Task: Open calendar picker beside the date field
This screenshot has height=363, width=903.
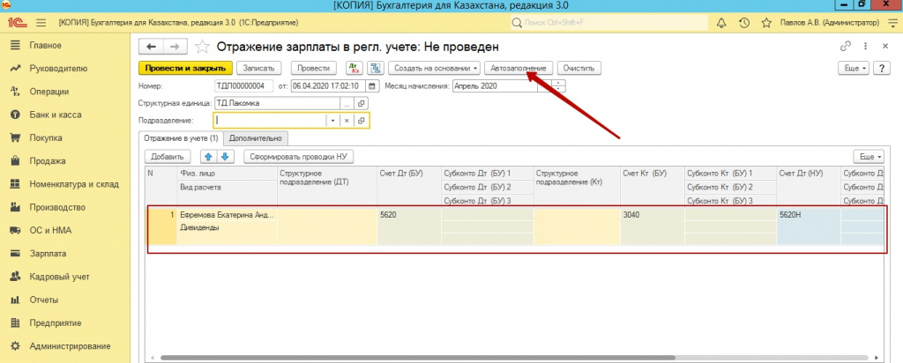Action: [372, 86]
